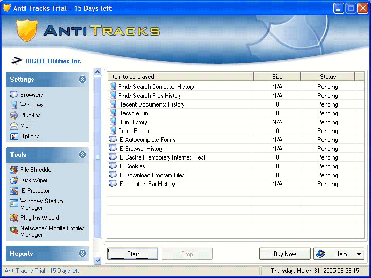Click the sidebar scroll down arrow
The width and height of the screenshot is (371, 278).
(x=97, y=260)
